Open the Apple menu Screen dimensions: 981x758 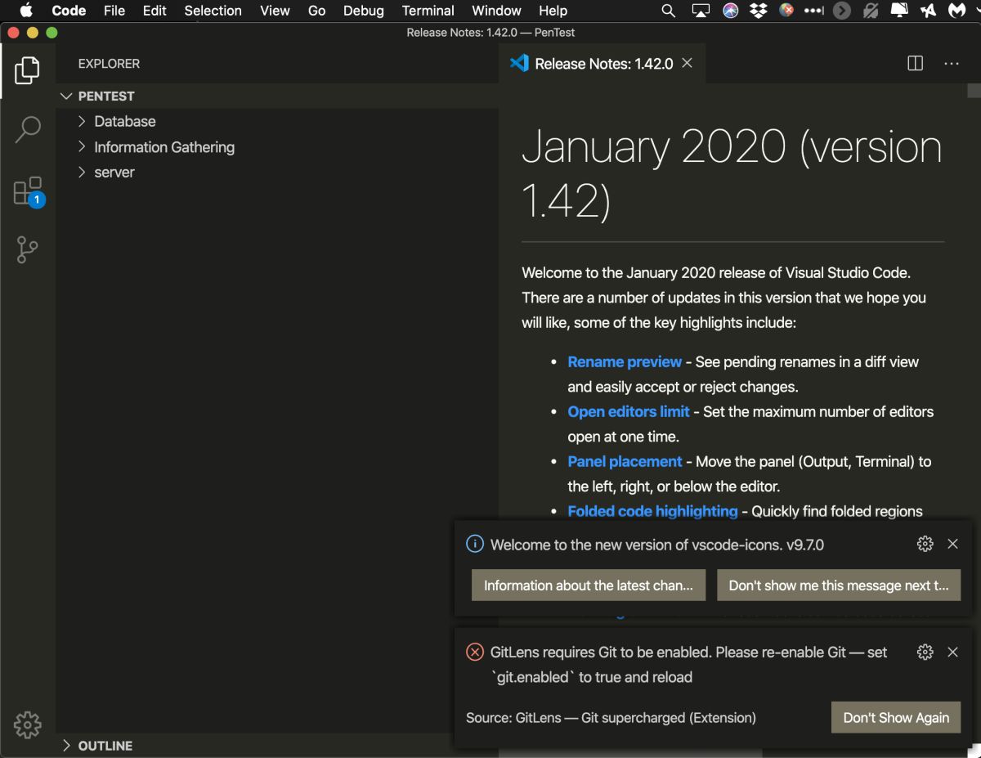(26, 11)
